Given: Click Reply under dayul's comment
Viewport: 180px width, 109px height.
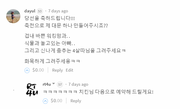Looking at the screenshot, I should [58, 70].
